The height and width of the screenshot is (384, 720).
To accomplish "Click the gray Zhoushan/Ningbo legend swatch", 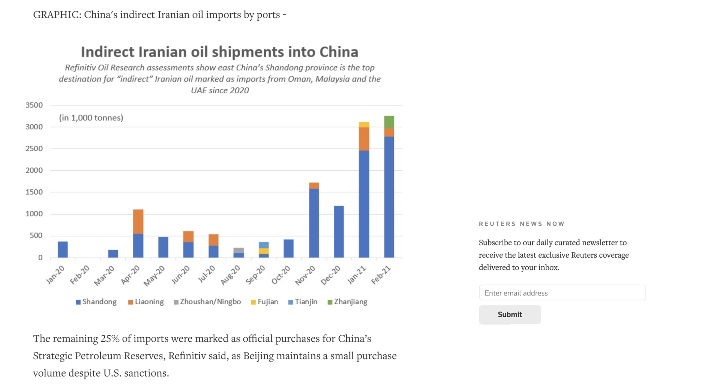I will click(176, 302).
